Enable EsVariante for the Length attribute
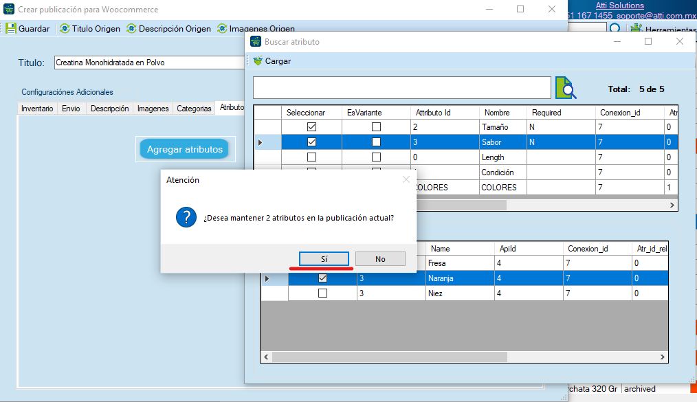This screenshot has height=402, width=697. (x=376, y=157)
